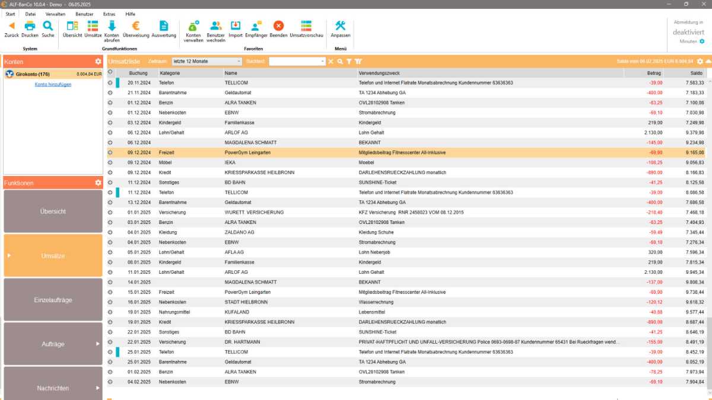Expand the Aufträge function submenu
Viewport: 712px width, 400px height.
(x=98, y=344)
